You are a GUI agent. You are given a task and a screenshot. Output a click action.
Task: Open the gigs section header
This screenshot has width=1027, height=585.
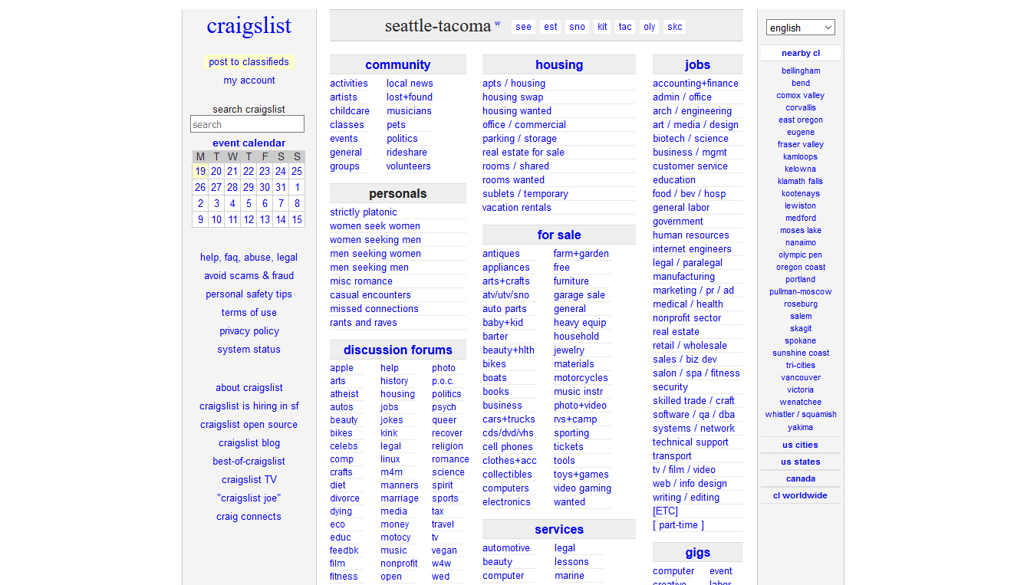point(697,553)
